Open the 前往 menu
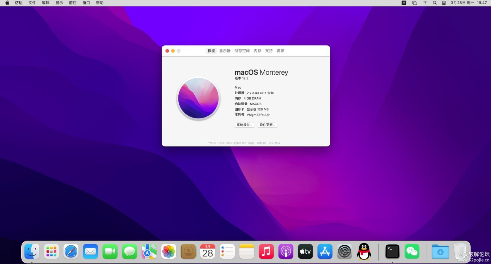Viewport: 491px width, 264px height. (x=73, y=3)
